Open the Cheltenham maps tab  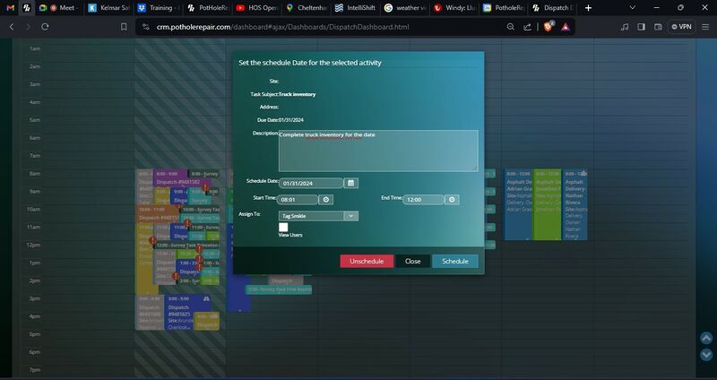click(x=307, y=8)
